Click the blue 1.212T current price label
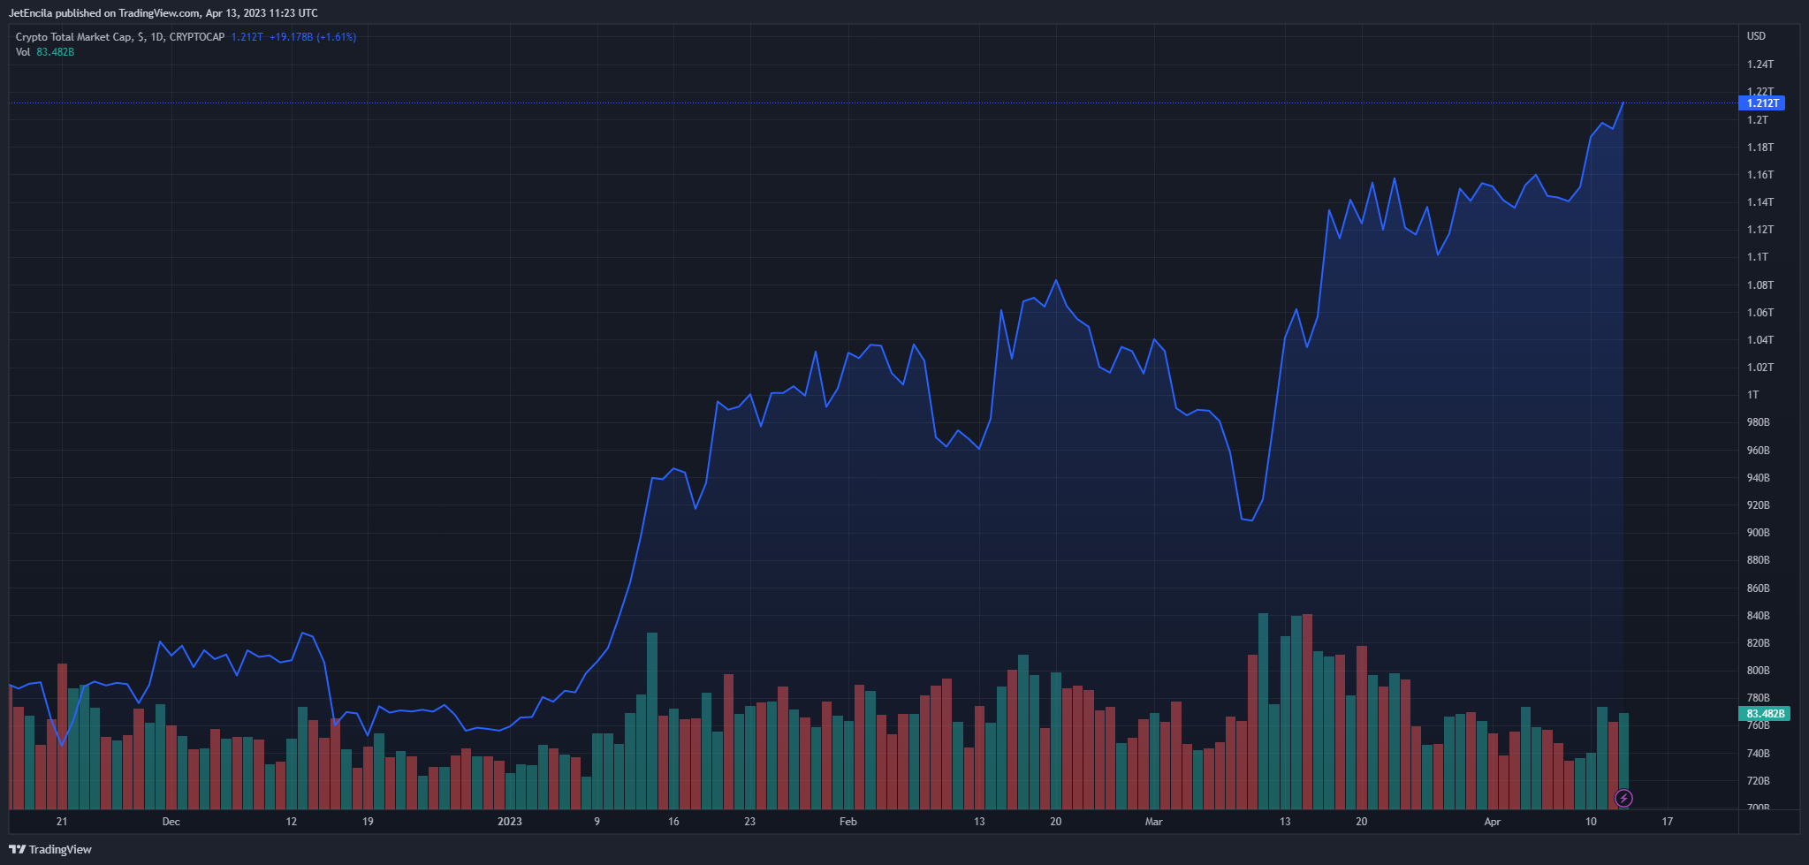This screenshot has height=865, width=1809. [x=1763, y=103]
